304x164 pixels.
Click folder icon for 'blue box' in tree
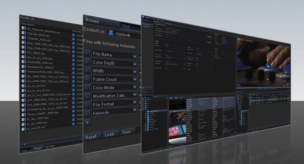[148, 115]
